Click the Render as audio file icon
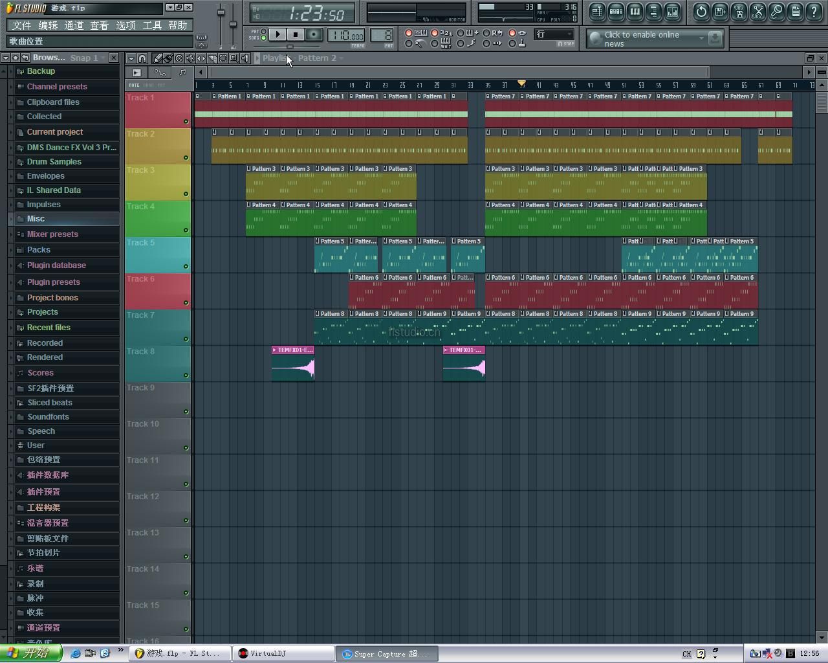 pyautogui.click(x=739, y=11)
